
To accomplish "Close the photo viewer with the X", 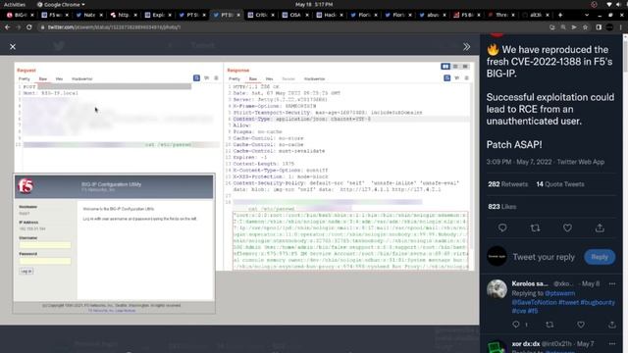I will [x=13, y=47].
